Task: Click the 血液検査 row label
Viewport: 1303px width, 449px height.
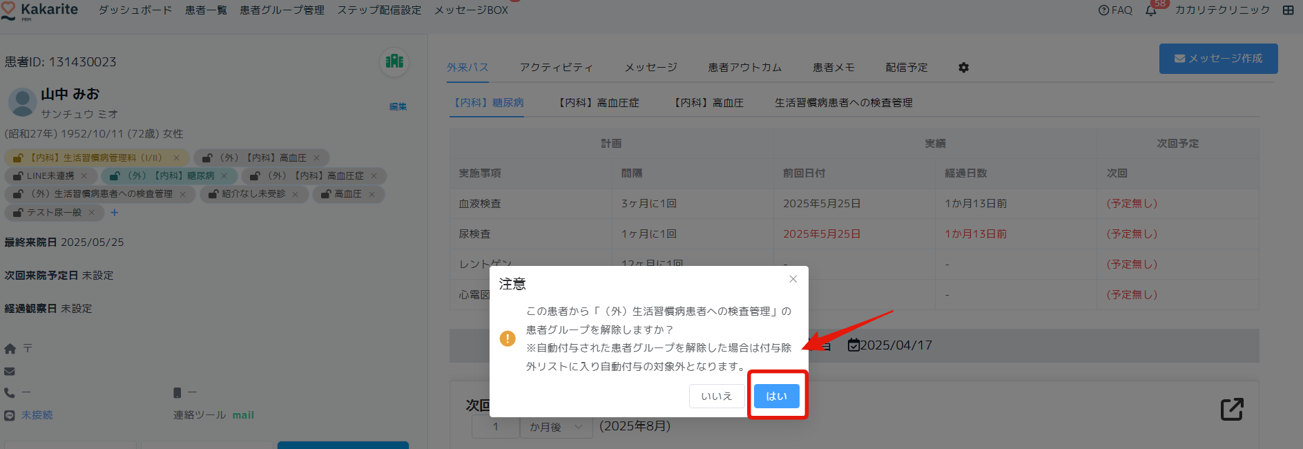Action: click(x=480, y=204)
